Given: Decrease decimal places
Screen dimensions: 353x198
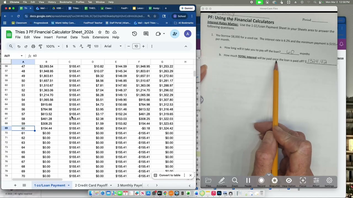Looking at the screenshot, I should [81, 46].
